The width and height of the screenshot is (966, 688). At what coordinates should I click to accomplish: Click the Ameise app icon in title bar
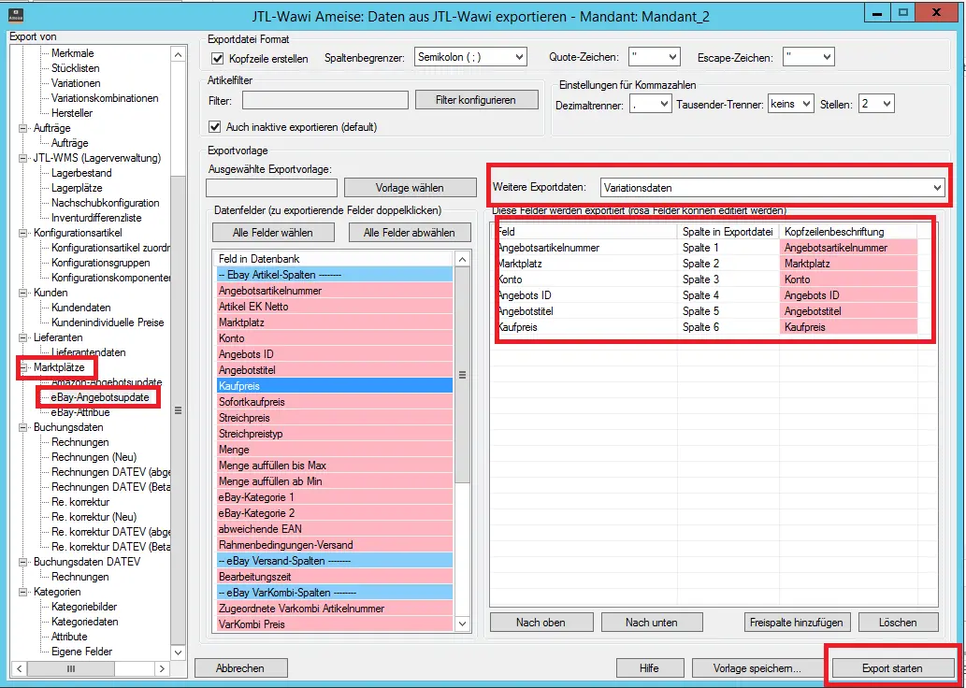[17, 14]
